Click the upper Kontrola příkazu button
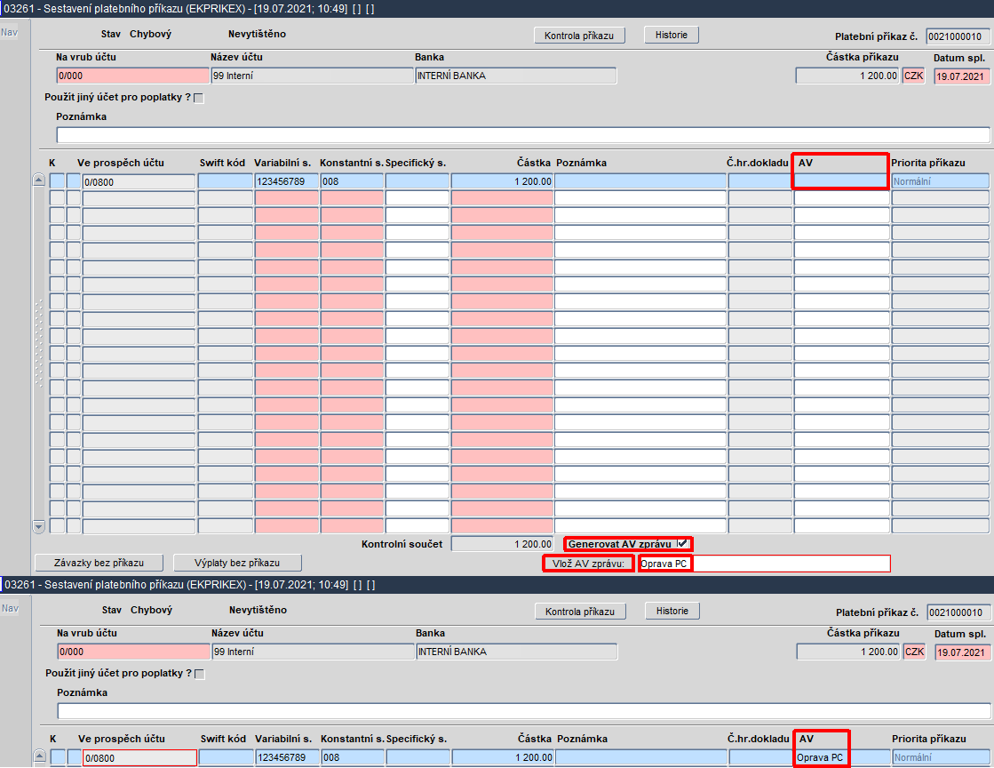Image resolution: width=994 pixels, height=768 pixels. (579, 35)
